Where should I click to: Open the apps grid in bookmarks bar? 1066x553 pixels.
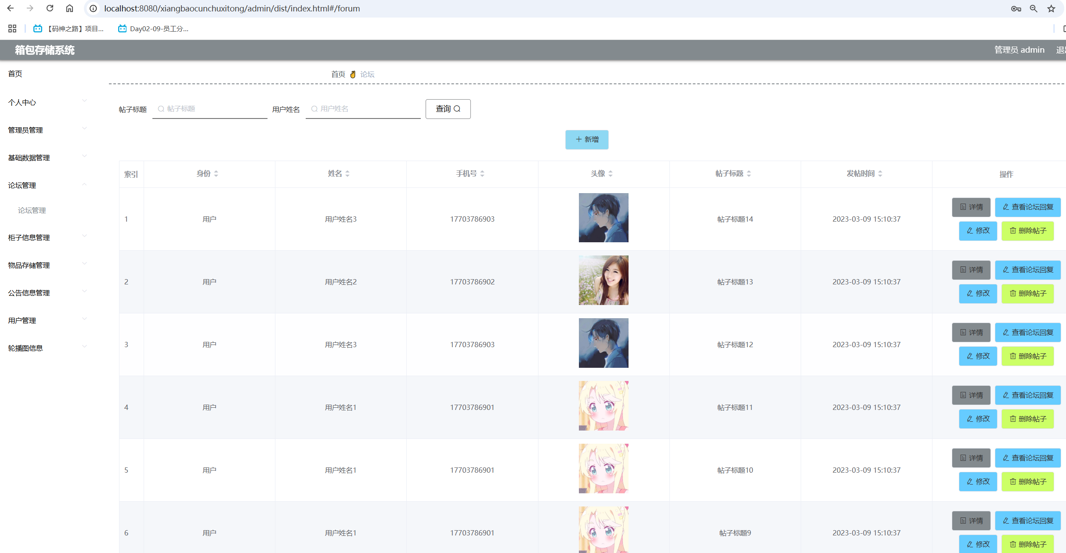(x=12, y=29)
